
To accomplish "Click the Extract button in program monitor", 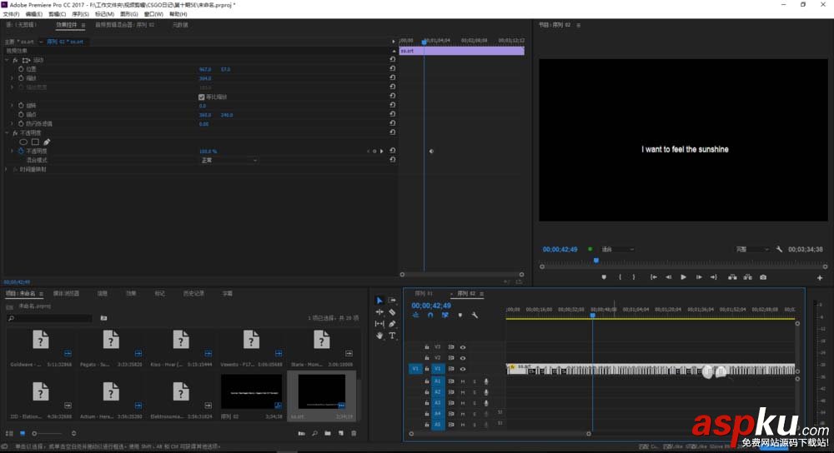I will click(748, 277).
